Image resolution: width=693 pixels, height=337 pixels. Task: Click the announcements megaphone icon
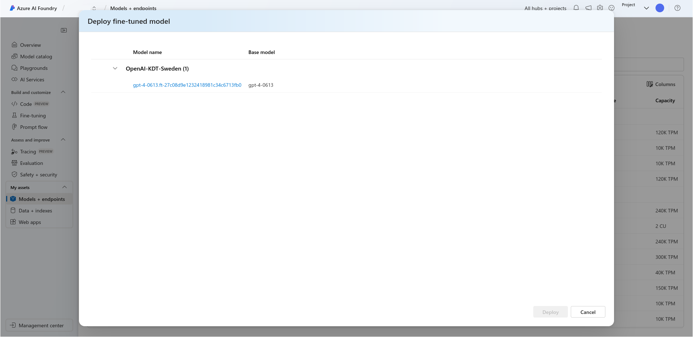pos(588,8)
